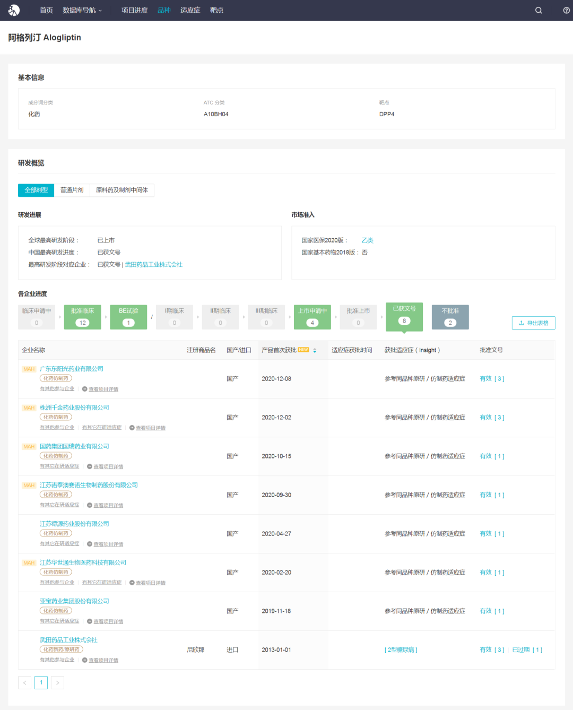
Task: Click the A10BH04 ATC classification value
Action: pos(216,114)
